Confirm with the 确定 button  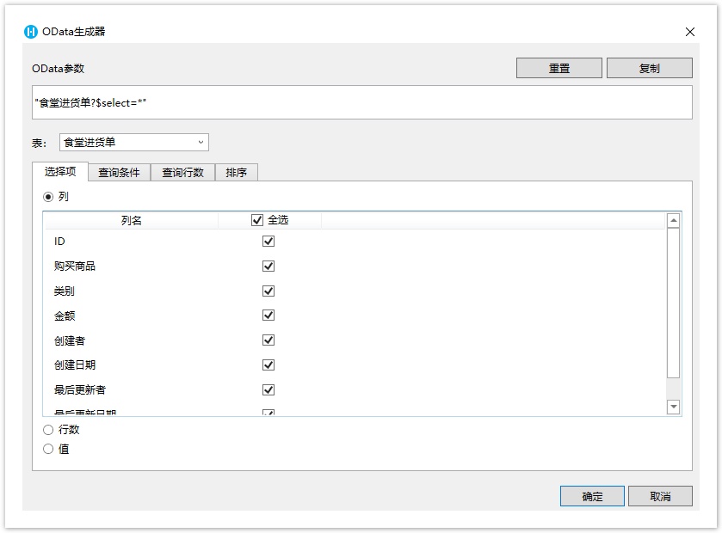click(x=592, y=496)
